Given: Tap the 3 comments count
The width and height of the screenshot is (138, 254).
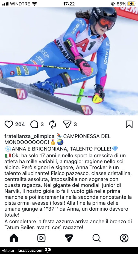Looking at the screenshot, I should [x=42, y=124].
